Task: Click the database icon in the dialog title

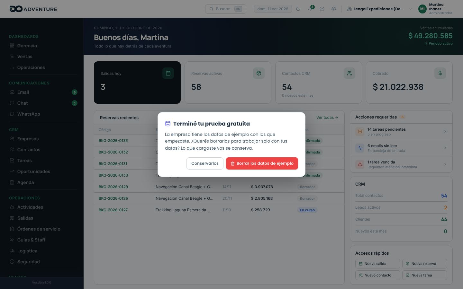Action: [168, 124]
